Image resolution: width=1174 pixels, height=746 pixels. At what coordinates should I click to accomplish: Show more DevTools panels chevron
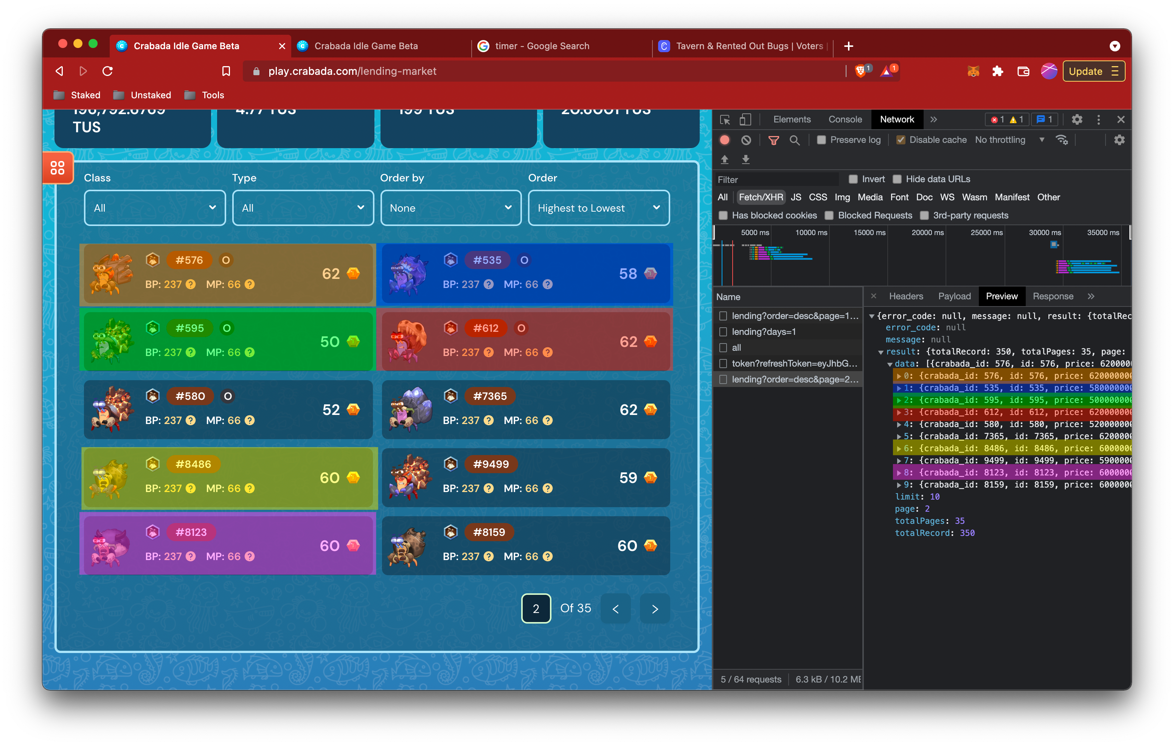point(933,119)
